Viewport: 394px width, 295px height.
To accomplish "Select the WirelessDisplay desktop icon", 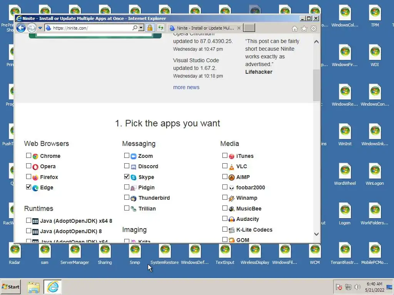I will pyautogui.click(x=255, y=254).
